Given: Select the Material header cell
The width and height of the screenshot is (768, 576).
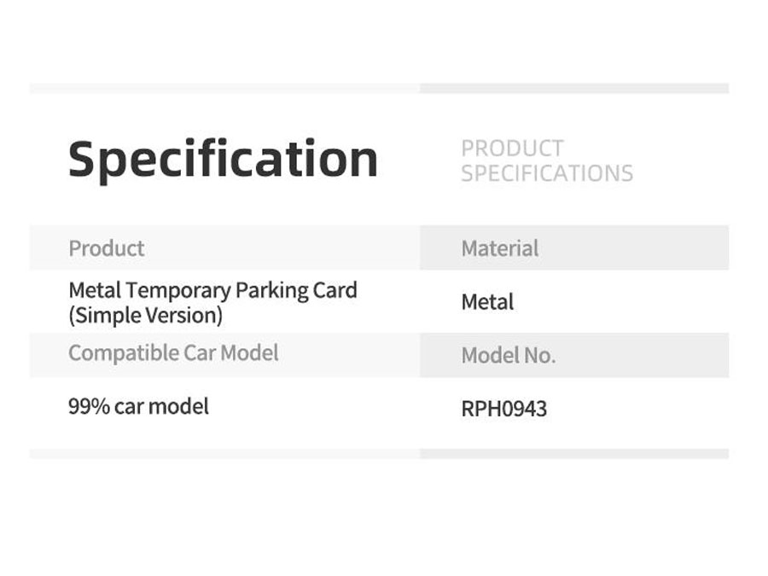Looking at the screenshot, I should [574, 247].
